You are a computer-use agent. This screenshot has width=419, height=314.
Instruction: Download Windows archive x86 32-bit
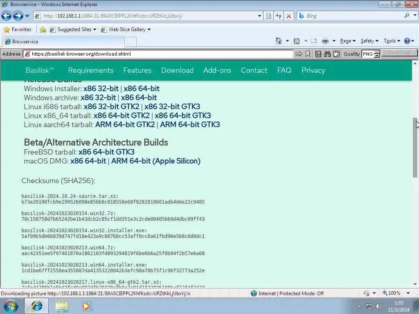click(x=98, y=97)
